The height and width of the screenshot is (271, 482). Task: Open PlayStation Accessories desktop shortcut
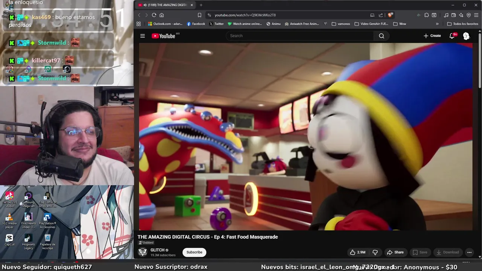point(47,221)
